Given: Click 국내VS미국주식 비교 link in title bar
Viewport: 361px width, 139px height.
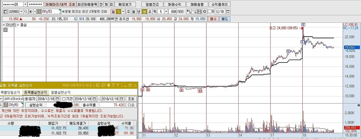Looking at the screenshot, I should coord(77,85).
